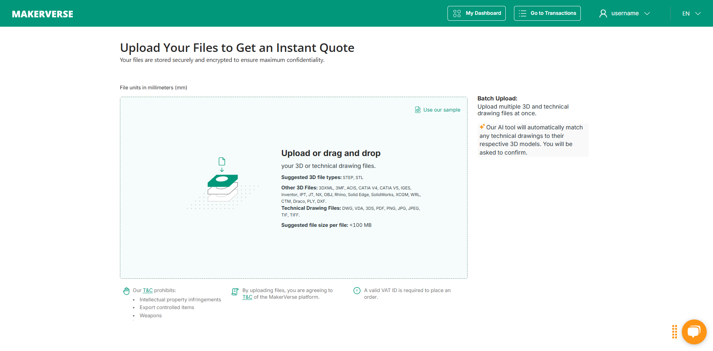Click 'Export controlled items' list item
This screenshot has width=713, height=351.
(x=167, y=308)
